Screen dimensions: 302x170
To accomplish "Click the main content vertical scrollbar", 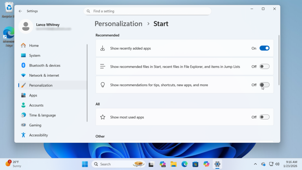I will (x=279, y=60).
